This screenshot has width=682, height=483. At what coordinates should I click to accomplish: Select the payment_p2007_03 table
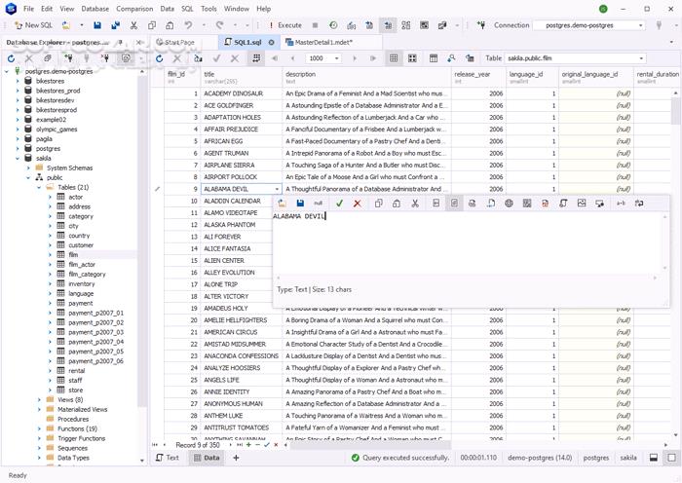click(x=95, y=332)
